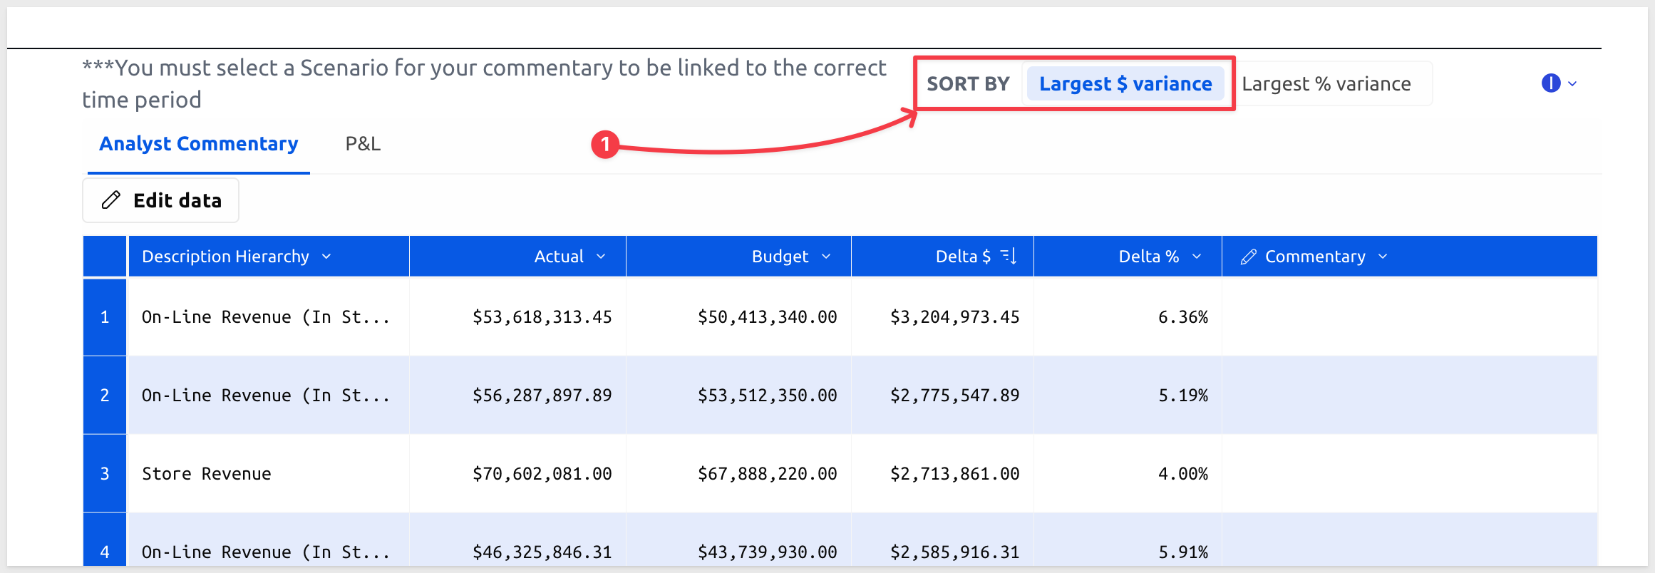Expand the Budget column dropdown arrow
Image resolution: width=1655 pixels, height=573 pixels.
click(x=826, y=257)
